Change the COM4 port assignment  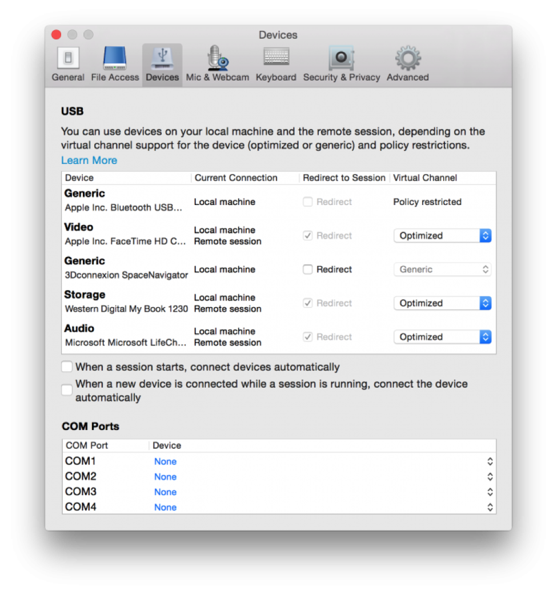[489, 506]
